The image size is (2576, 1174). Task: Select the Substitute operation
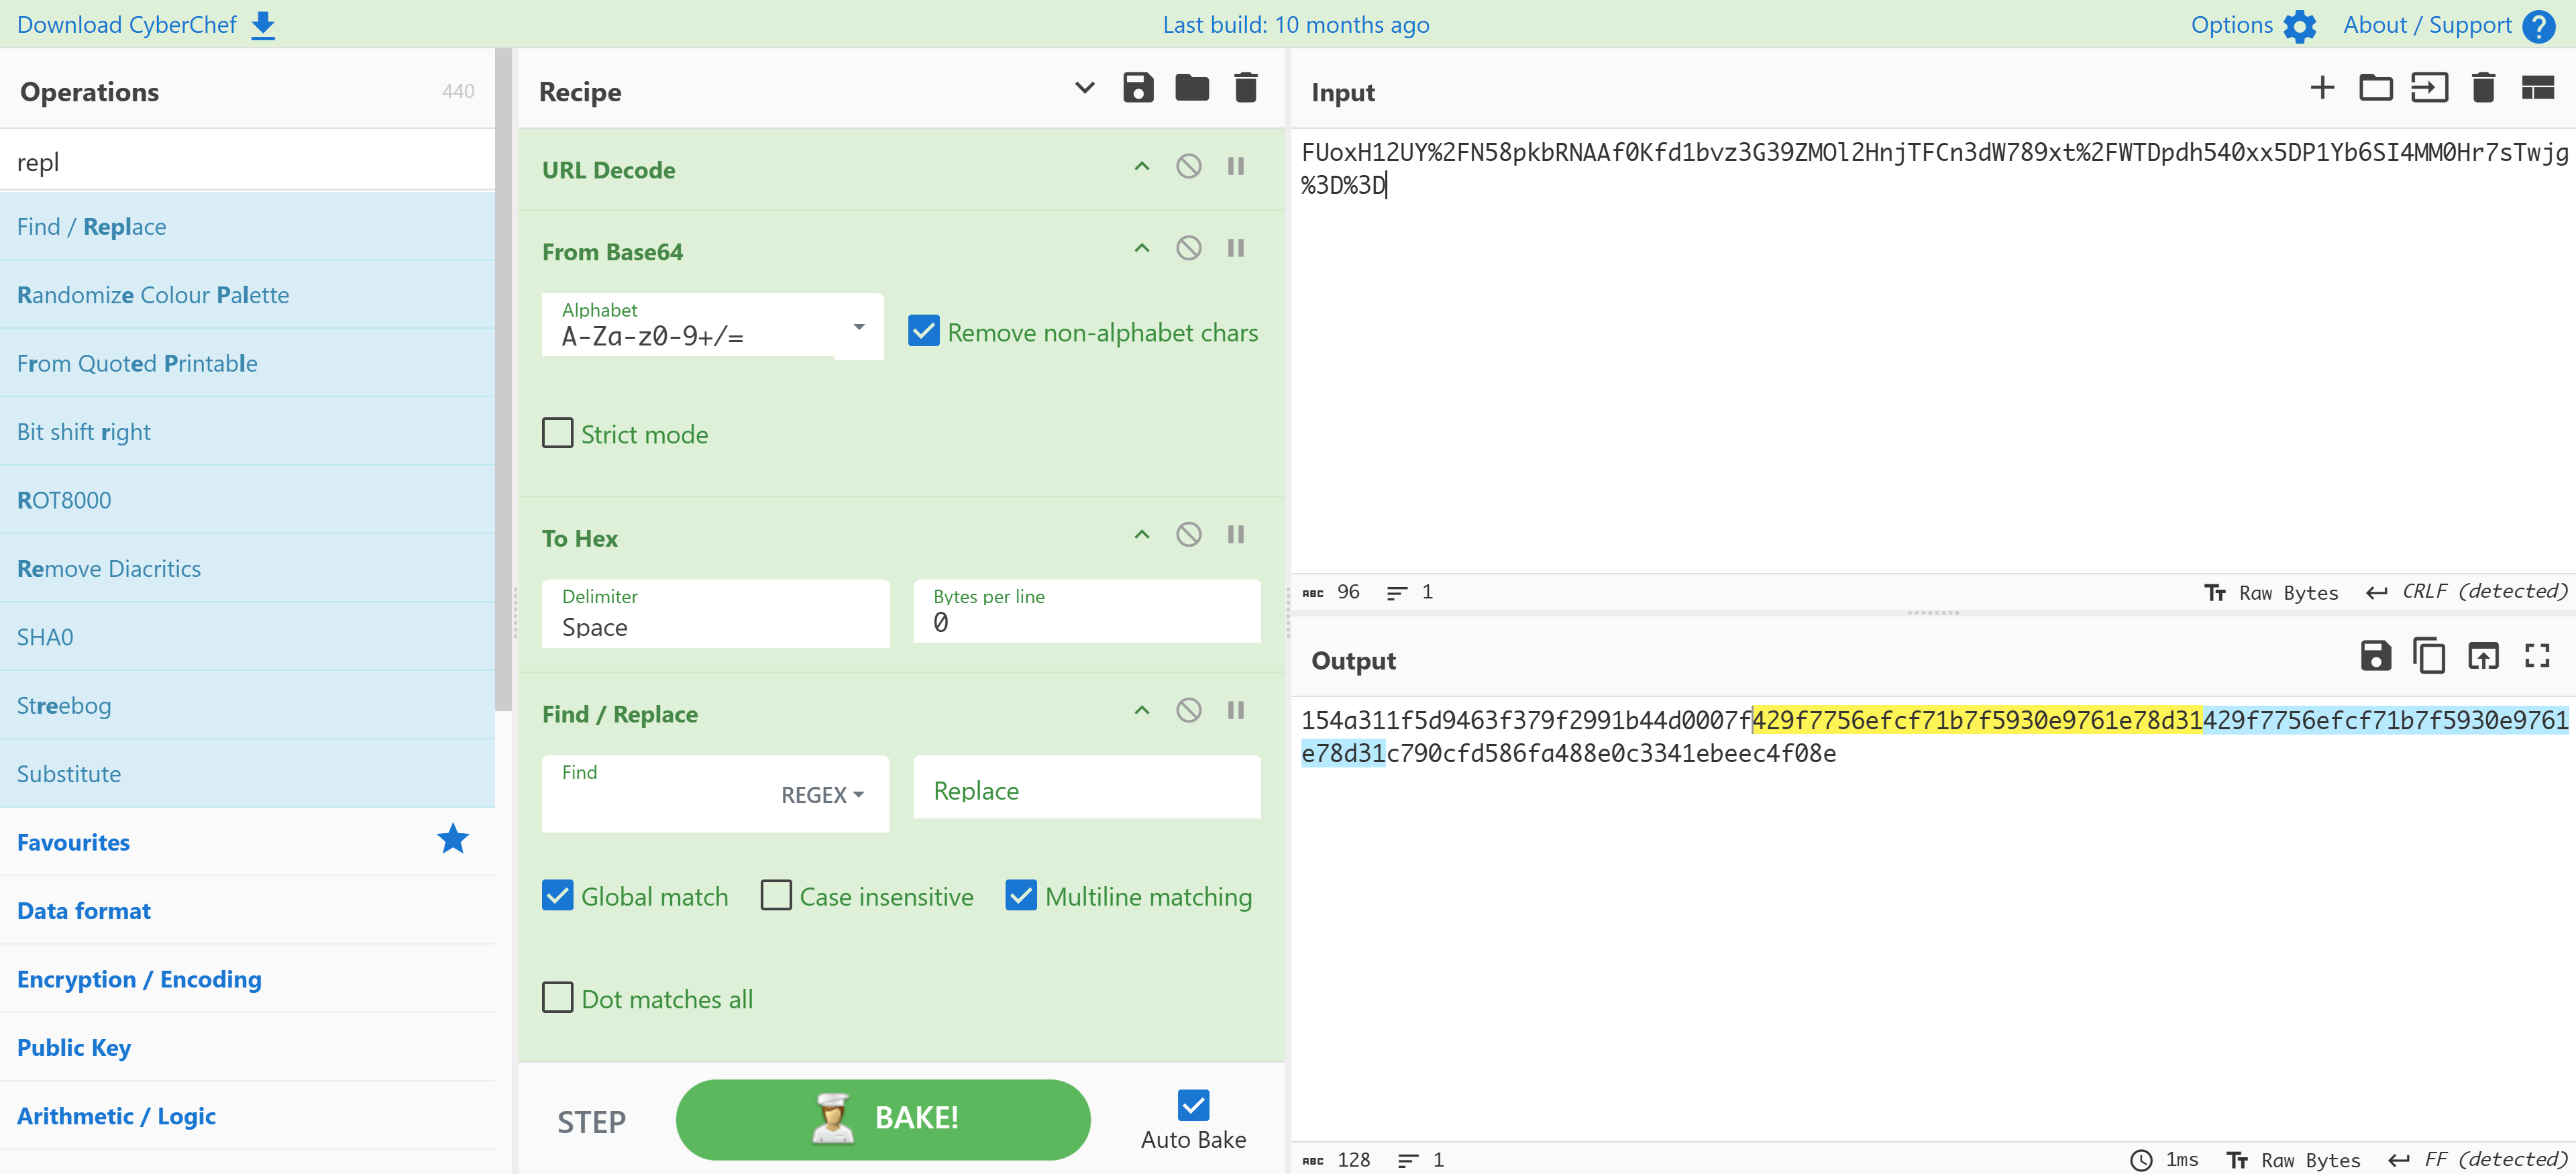[x=247, y=774]
